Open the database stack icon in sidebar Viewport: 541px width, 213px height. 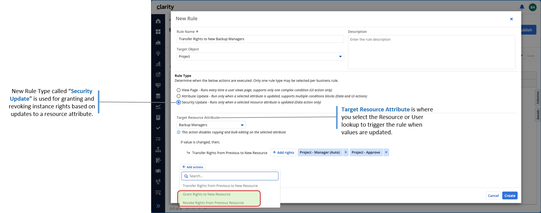[158, 96]
